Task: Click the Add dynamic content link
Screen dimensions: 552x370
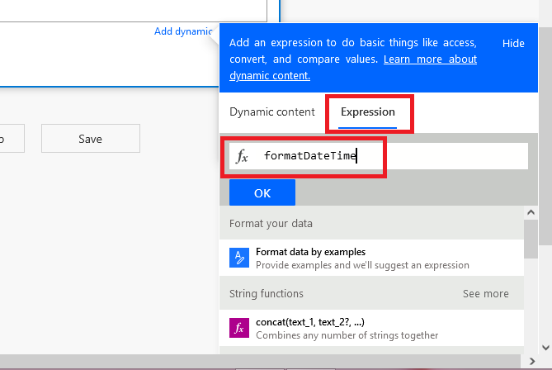Action: [183, 31]
